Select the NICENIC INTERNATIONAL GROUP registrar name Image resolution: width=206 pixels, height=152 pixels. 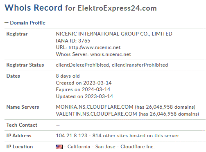coord(114,34)
